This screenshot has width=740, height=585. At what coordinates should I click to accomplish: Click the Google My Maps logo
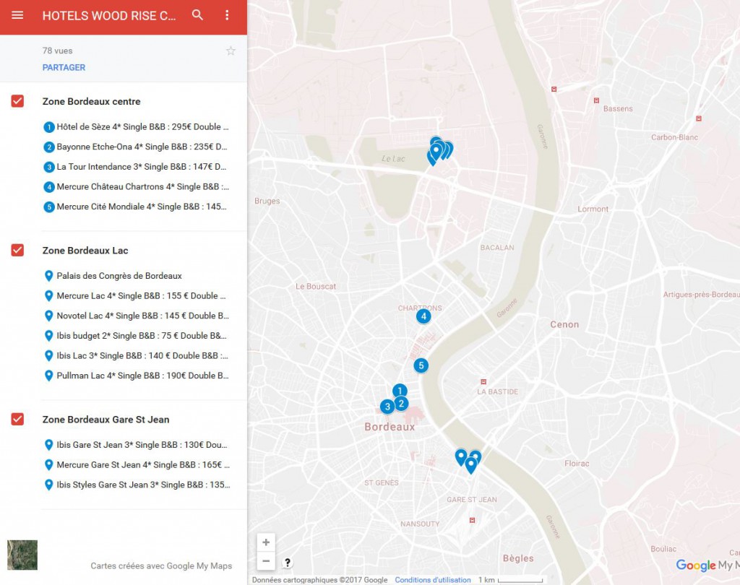click(707, 565)
